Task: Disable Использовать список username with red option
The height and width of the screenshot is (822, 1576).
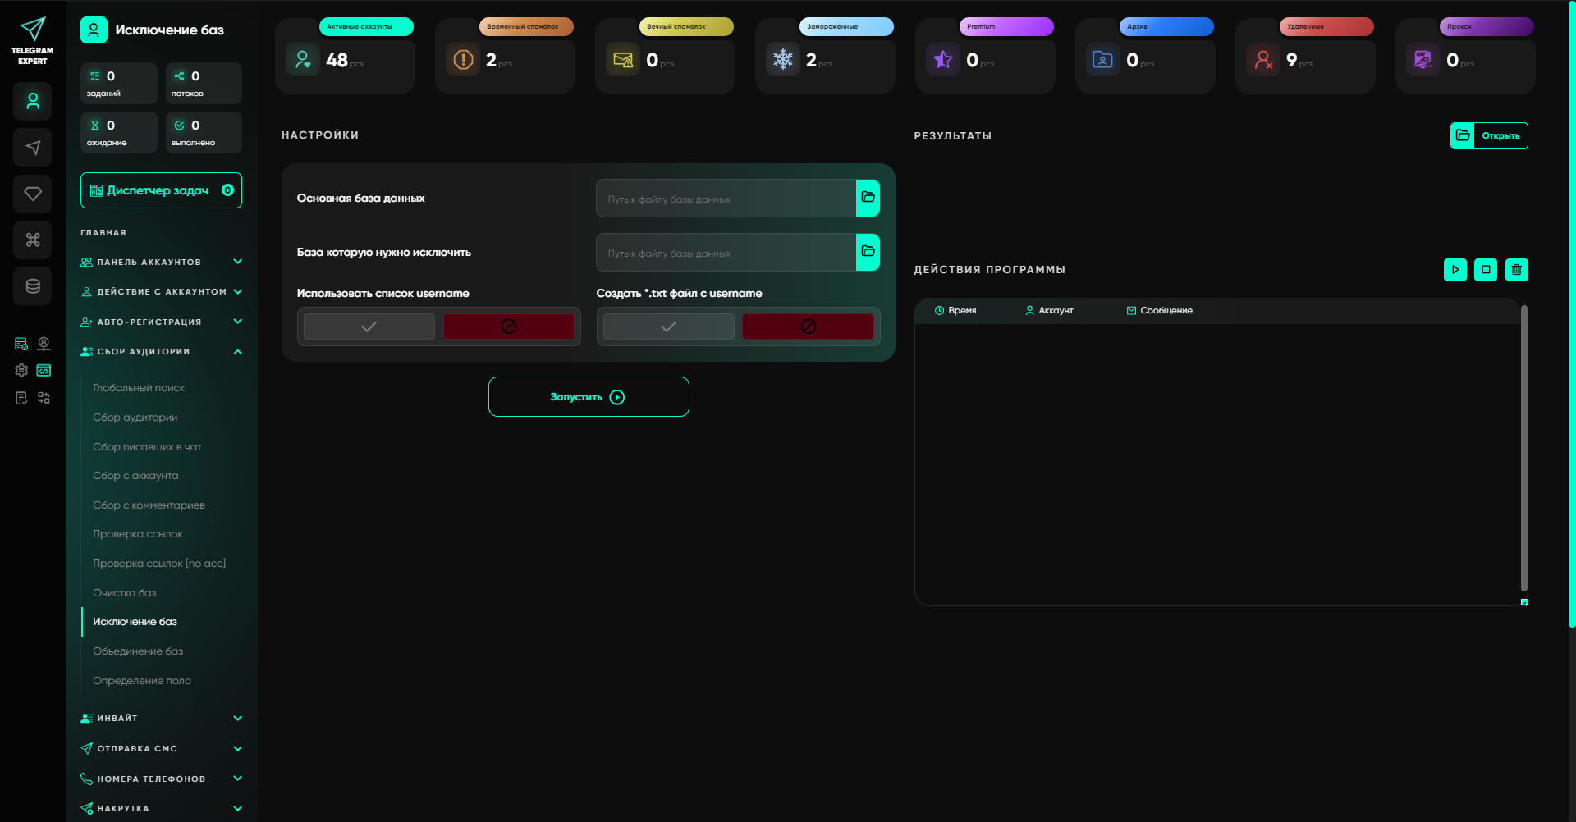Action: tap(508, 327)
